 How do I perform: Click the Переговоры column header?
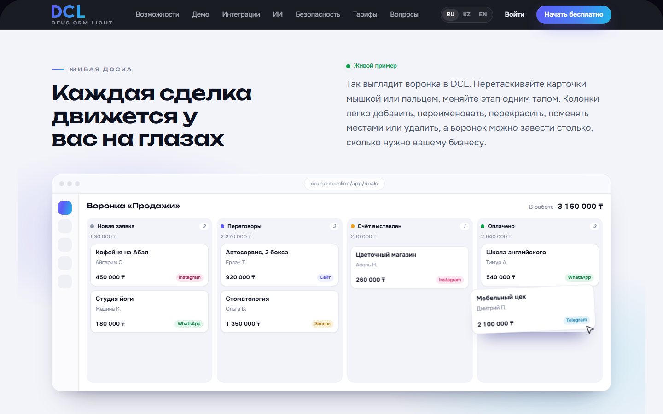[x=244, y=226]
